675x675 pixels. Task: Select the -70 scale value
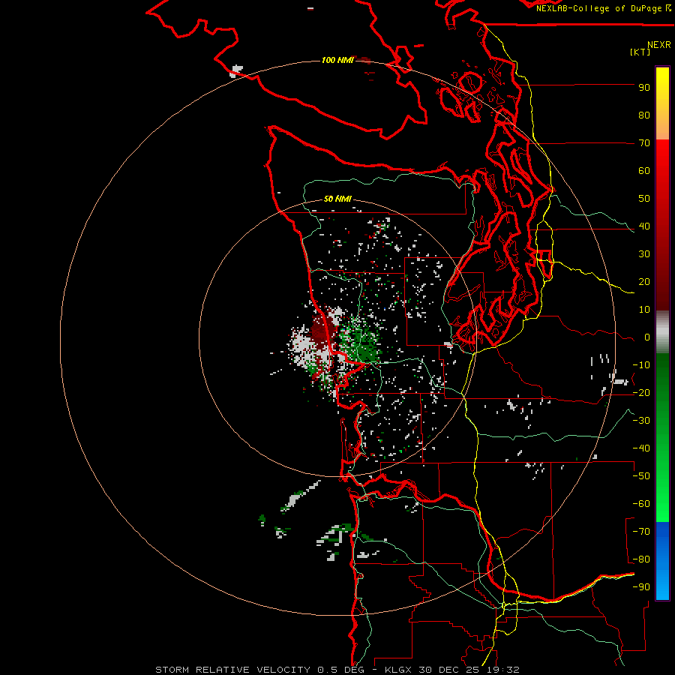coord(641,532)
